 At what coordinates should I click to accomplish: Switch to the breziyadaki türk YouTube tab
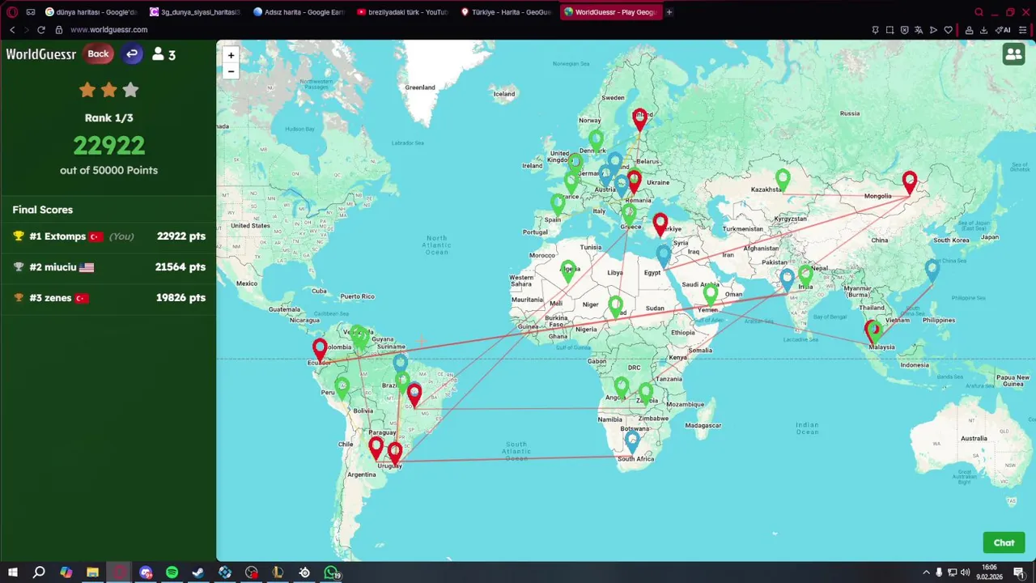pyautogui.click(x=402, y=12)
